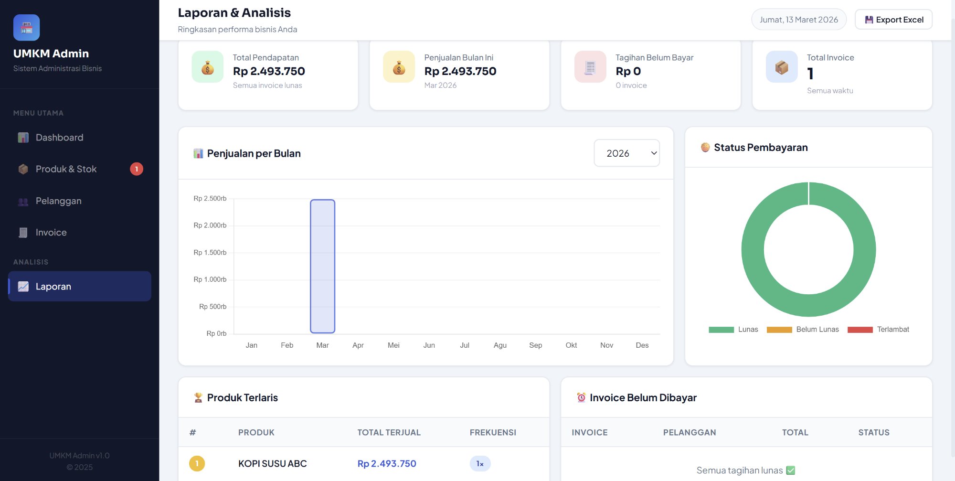Click the alarm clock icon beside Invoice Belum Dibayar
955x481 pixels.
[x=581, y=397]
